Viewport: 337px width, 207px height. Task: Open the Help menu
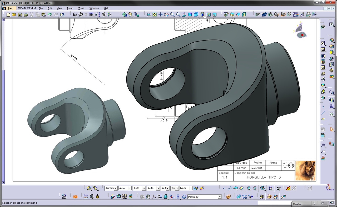click(x=106, y=8)
